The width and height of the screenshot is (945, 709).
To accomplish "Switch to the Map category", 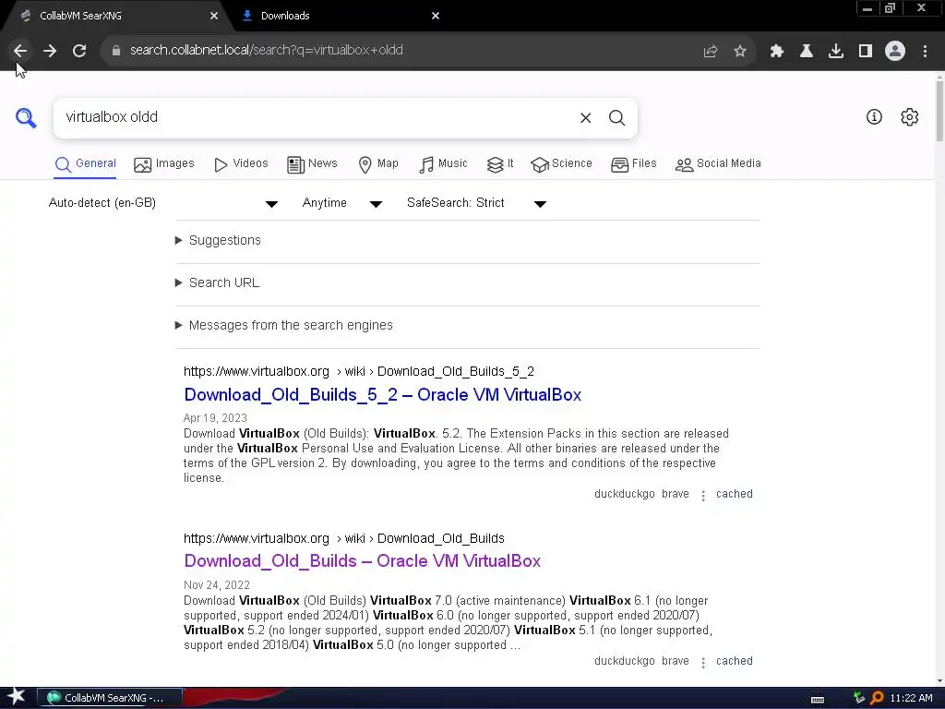I will click(x=377, y=164).
